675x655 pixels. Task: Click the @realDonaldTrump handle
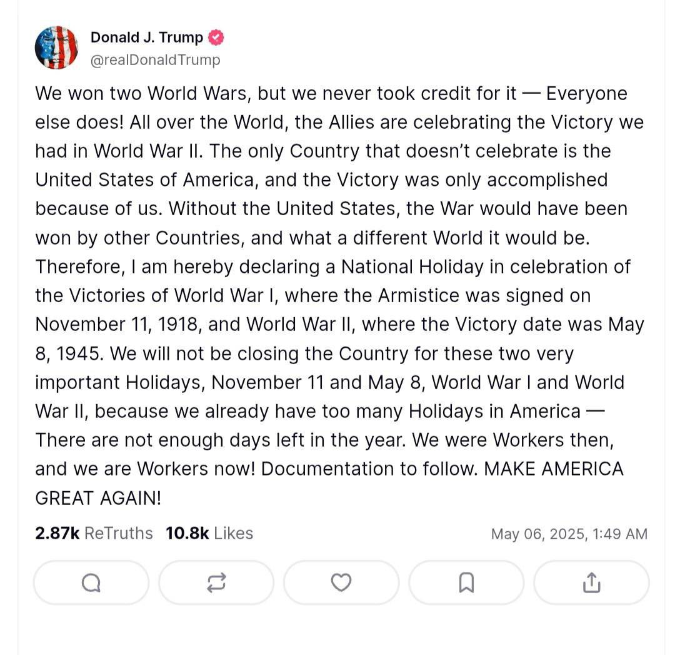click(156, 60)
